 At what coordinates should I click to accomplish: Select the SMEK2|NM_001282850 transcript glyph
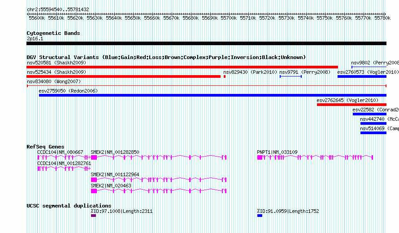pos(159,157)
